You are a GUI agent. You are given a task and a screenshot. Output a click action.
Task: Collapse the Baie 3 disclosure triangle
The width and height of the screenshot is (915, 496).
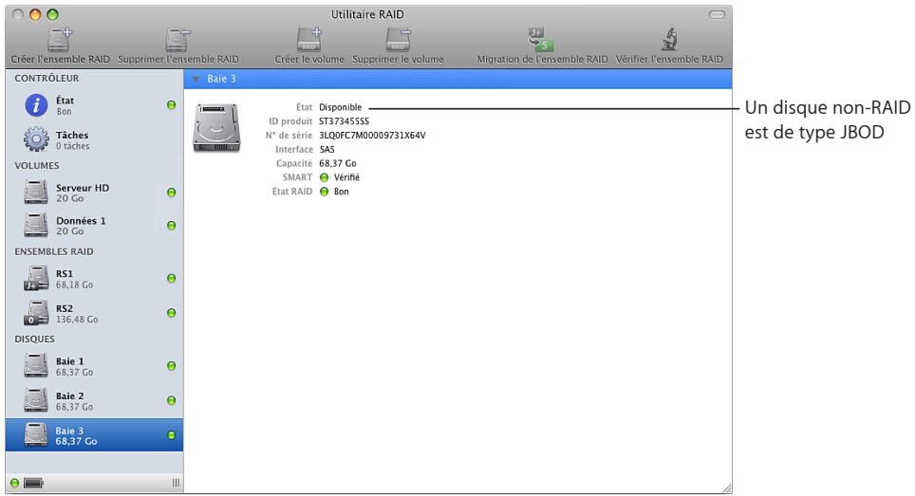point(196,79)
